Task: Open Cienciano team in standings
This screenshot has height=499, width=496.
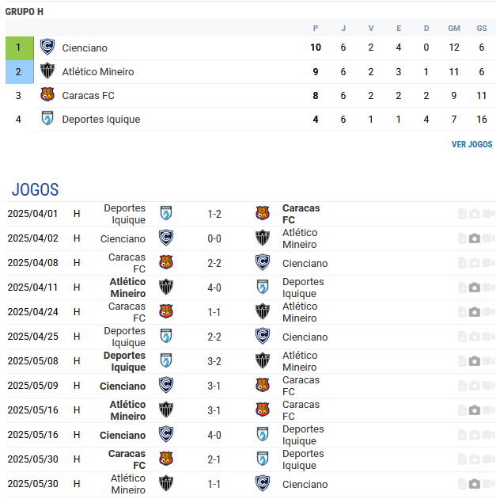Action: tap(85, 48)
